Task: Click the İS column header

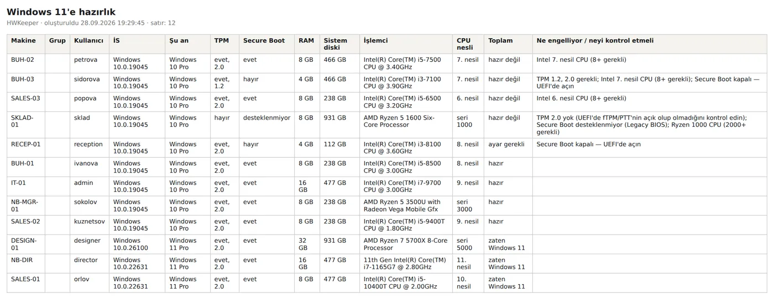Action: 137,44
